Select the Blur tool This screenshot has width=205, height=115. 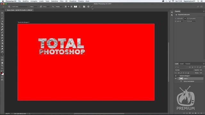coord(2,46)
